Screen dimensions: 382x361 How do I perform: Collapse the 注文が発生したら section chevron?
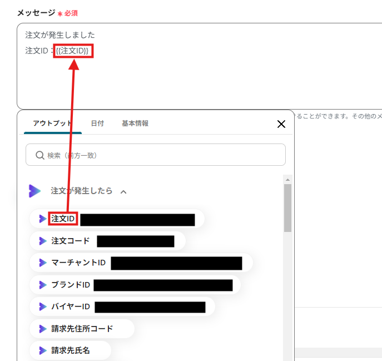[123, 192]
